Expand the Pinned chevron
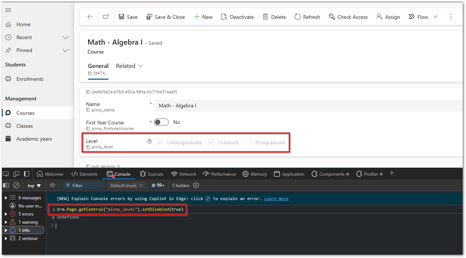Viewport: 466px width, 258px height. pos(65,50)
